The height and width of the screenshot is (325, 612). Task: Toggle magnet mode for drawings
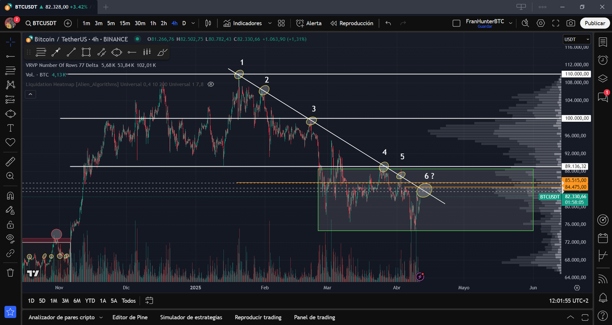point(10,195)
